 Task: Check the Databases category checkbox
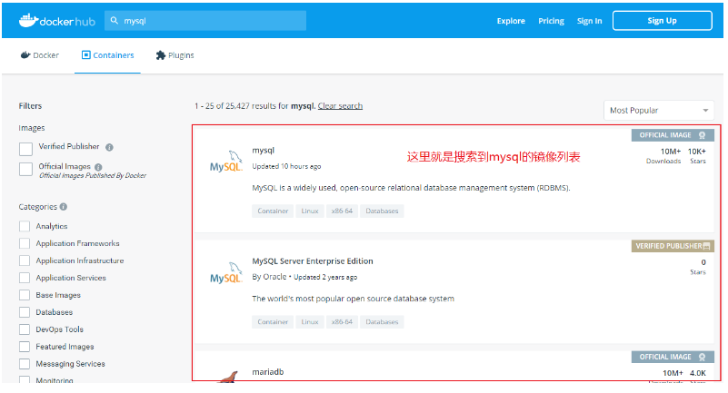click(x=25, y=312)
